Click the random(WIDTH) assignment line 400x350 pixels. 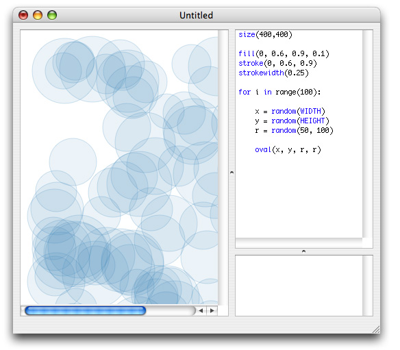[x=290, y=111]
